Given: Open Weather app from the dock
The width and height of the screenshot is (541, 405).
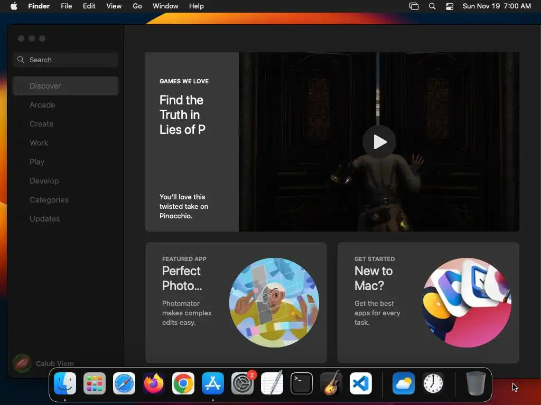Looking at the screenshot, I should (403, 383).
